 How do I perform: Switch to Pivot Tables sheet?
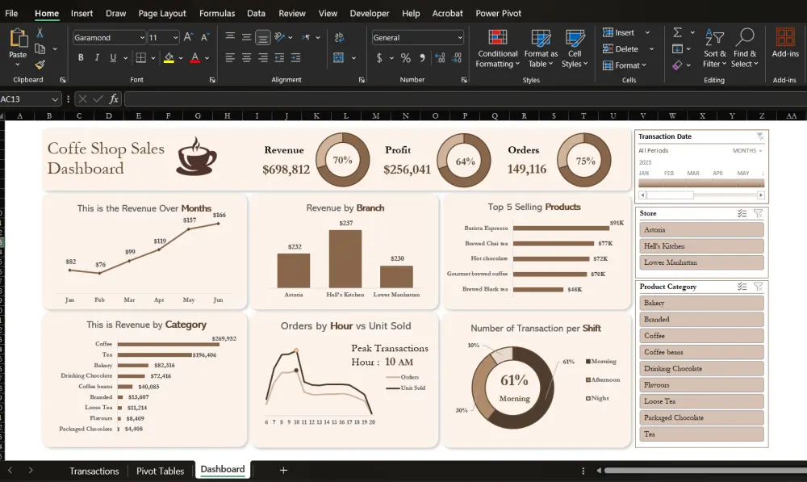(160, 471)
